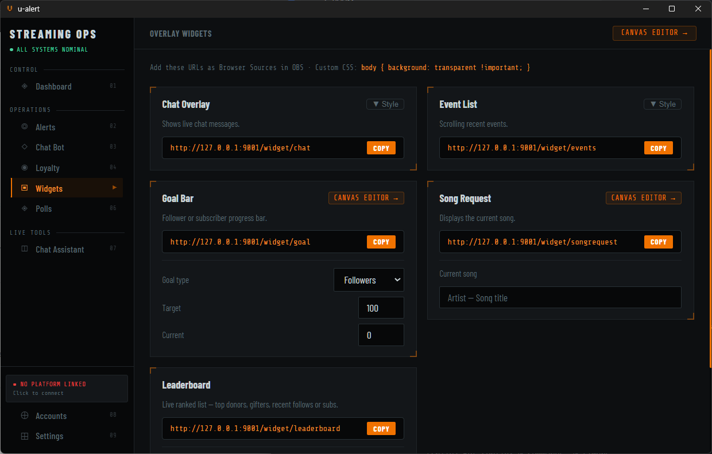712x454 pixels.
Task: Copy the Leaderboard widget URL
Action: [x=381, y=429]
